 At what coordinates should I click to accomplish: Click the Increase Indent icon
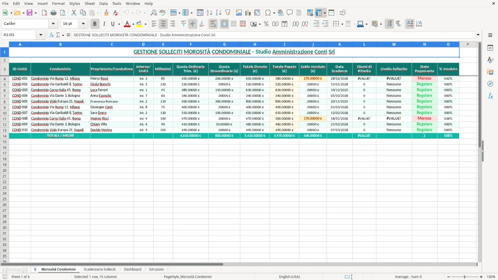tap(316, 24)
